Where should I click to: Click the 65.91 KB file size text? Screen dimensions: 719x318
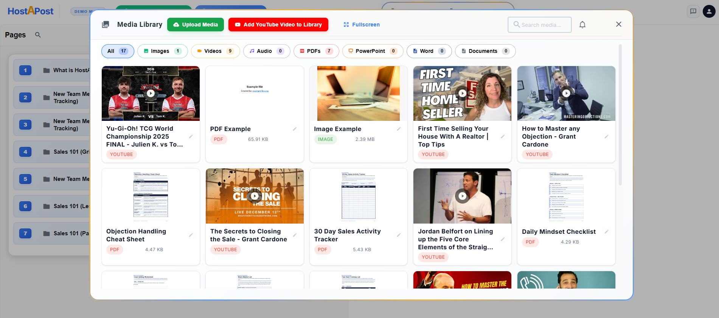[258, 139]
